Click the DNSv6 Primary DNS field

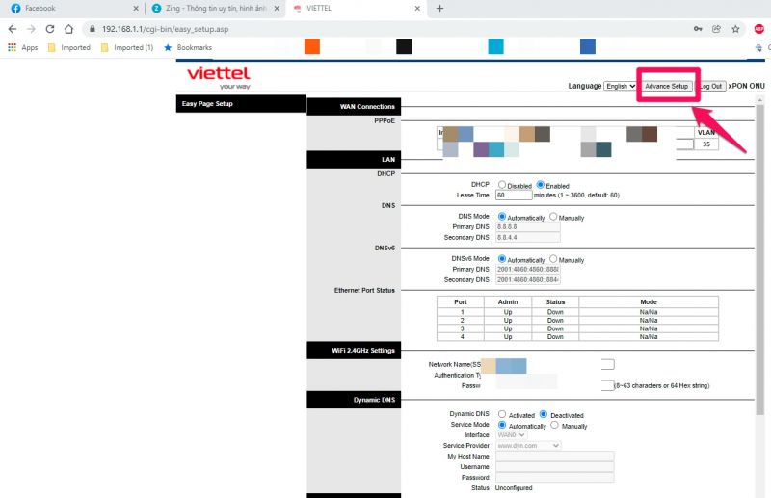pos(527,270)
